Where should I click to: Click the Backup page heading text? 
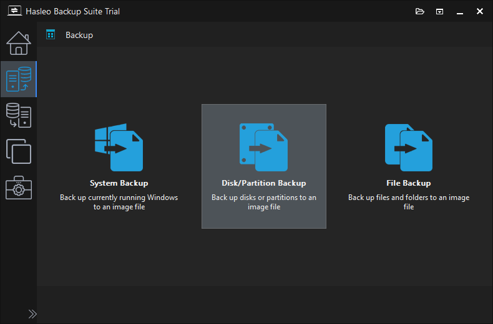79,35
